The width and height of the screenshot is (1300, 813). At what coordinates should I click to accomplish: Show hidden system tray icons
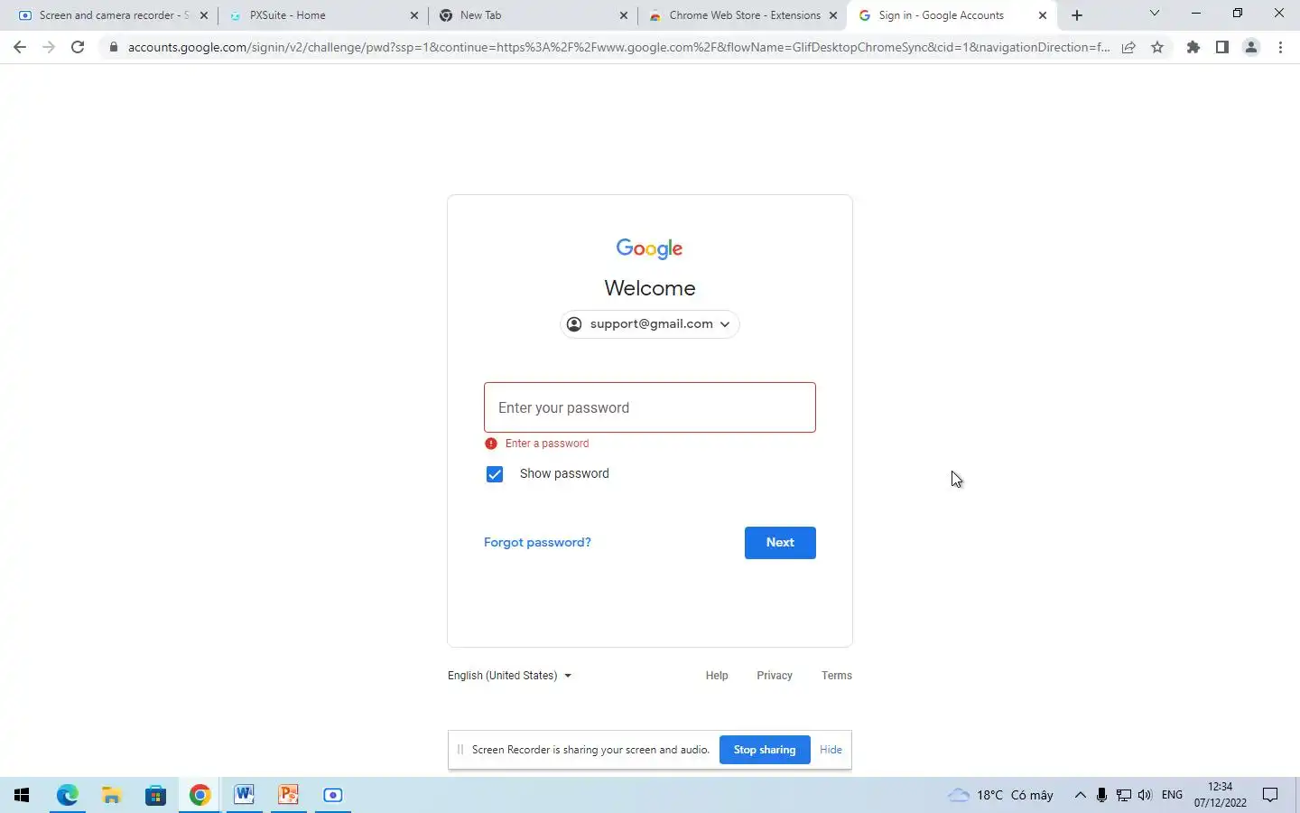point(1080,795)
